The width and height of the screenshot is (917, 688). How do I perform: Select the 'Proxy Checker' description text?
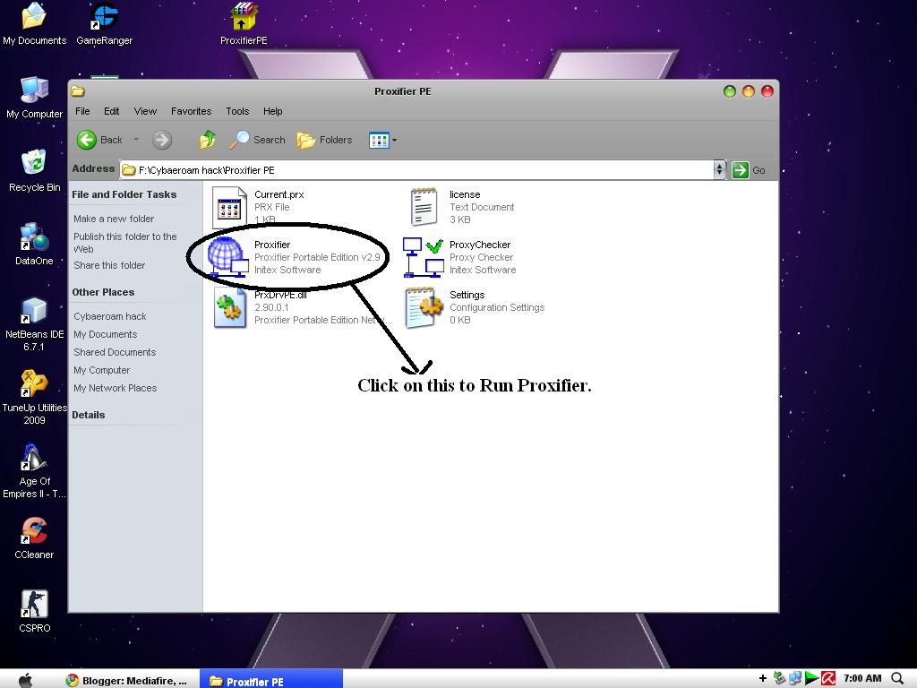(481, 257)
